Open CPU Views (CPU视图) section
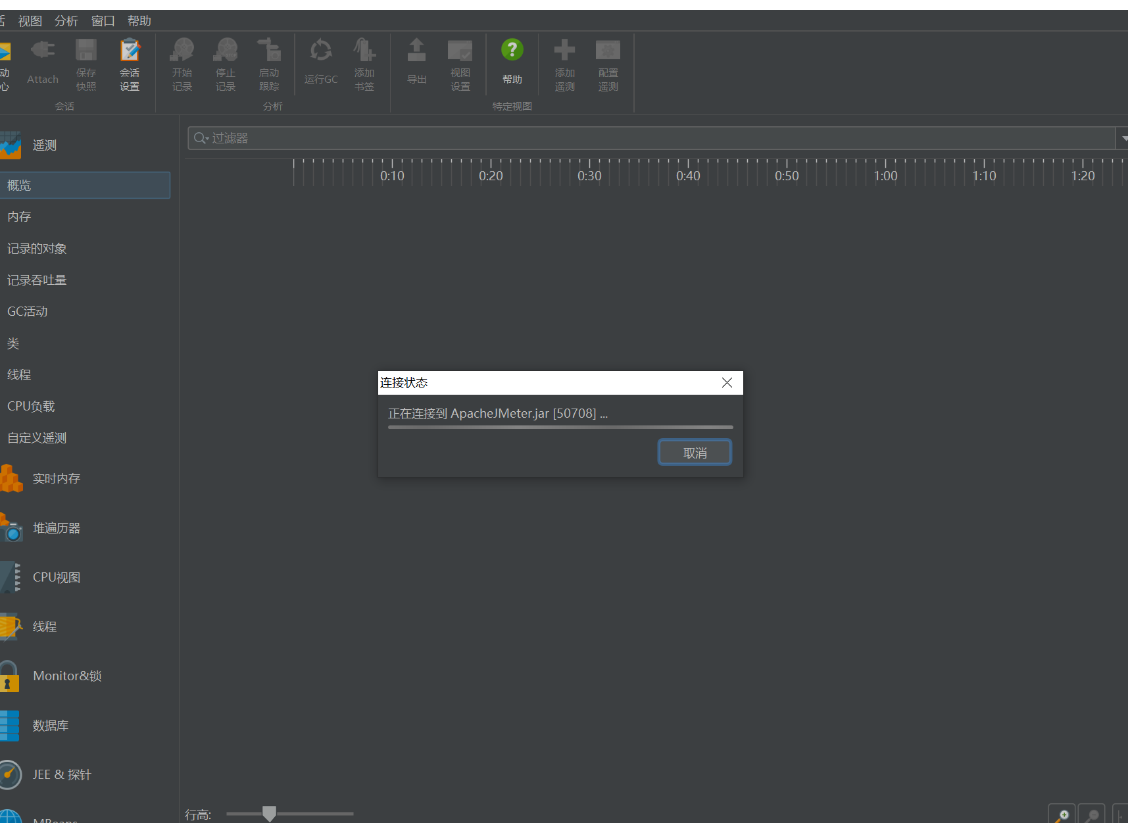Viewport: 1128px width, 823px height. tap(57, 577)
